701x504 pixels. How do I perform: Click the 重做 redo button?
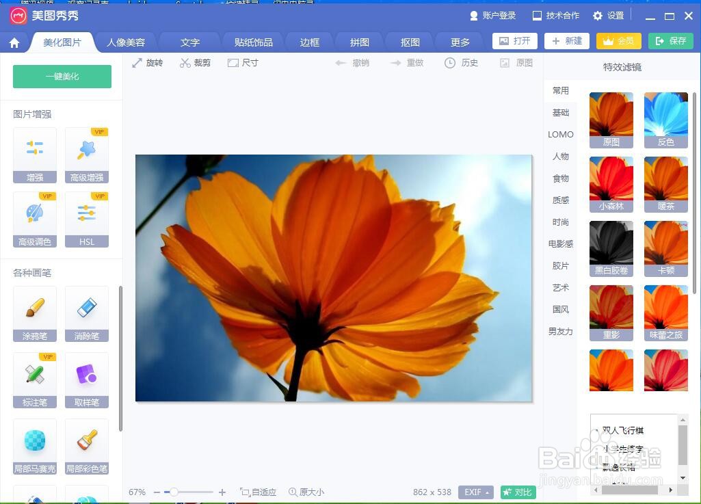pos(407,63)
